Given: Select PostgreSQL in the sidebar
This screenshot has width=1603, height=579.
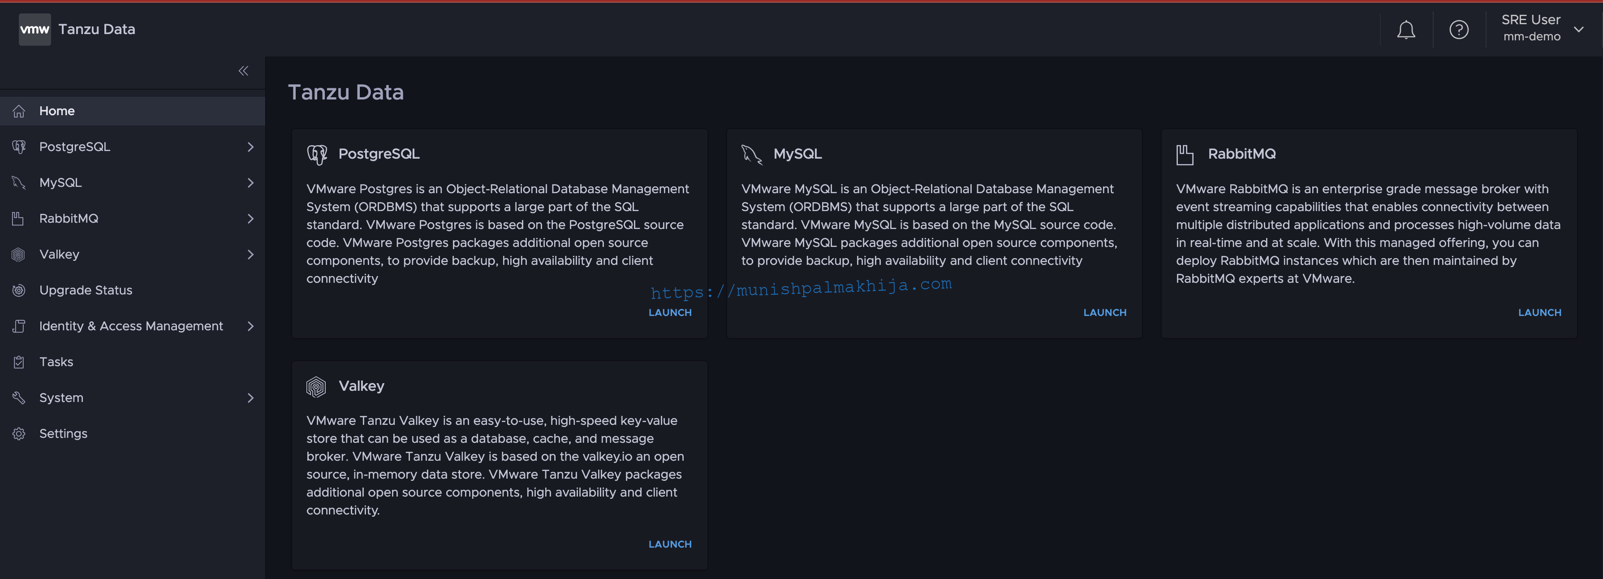Looking at the screenshot, I should point(133,147).
